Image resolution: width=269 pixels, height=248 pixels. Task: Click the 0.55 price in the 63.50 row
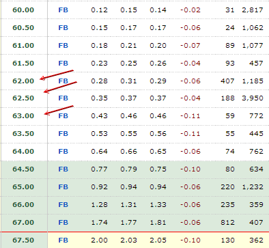click(128, 134)
